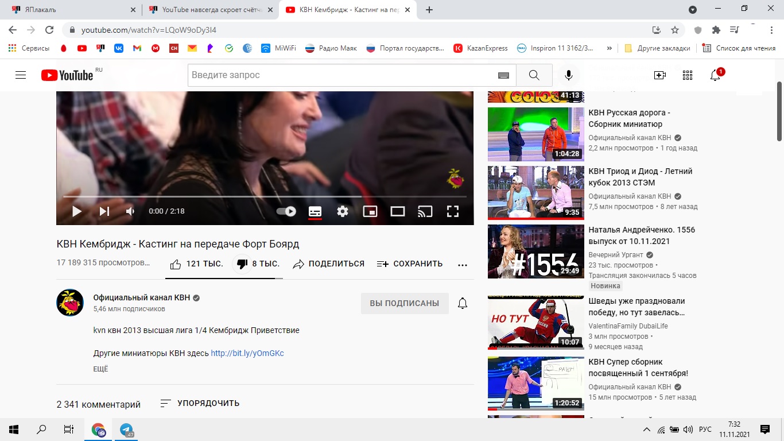Open the YouTube guide hamburger menu
The width and height of the screenshot is (784, 441).
pyautogui.click(x=21, y=75)
